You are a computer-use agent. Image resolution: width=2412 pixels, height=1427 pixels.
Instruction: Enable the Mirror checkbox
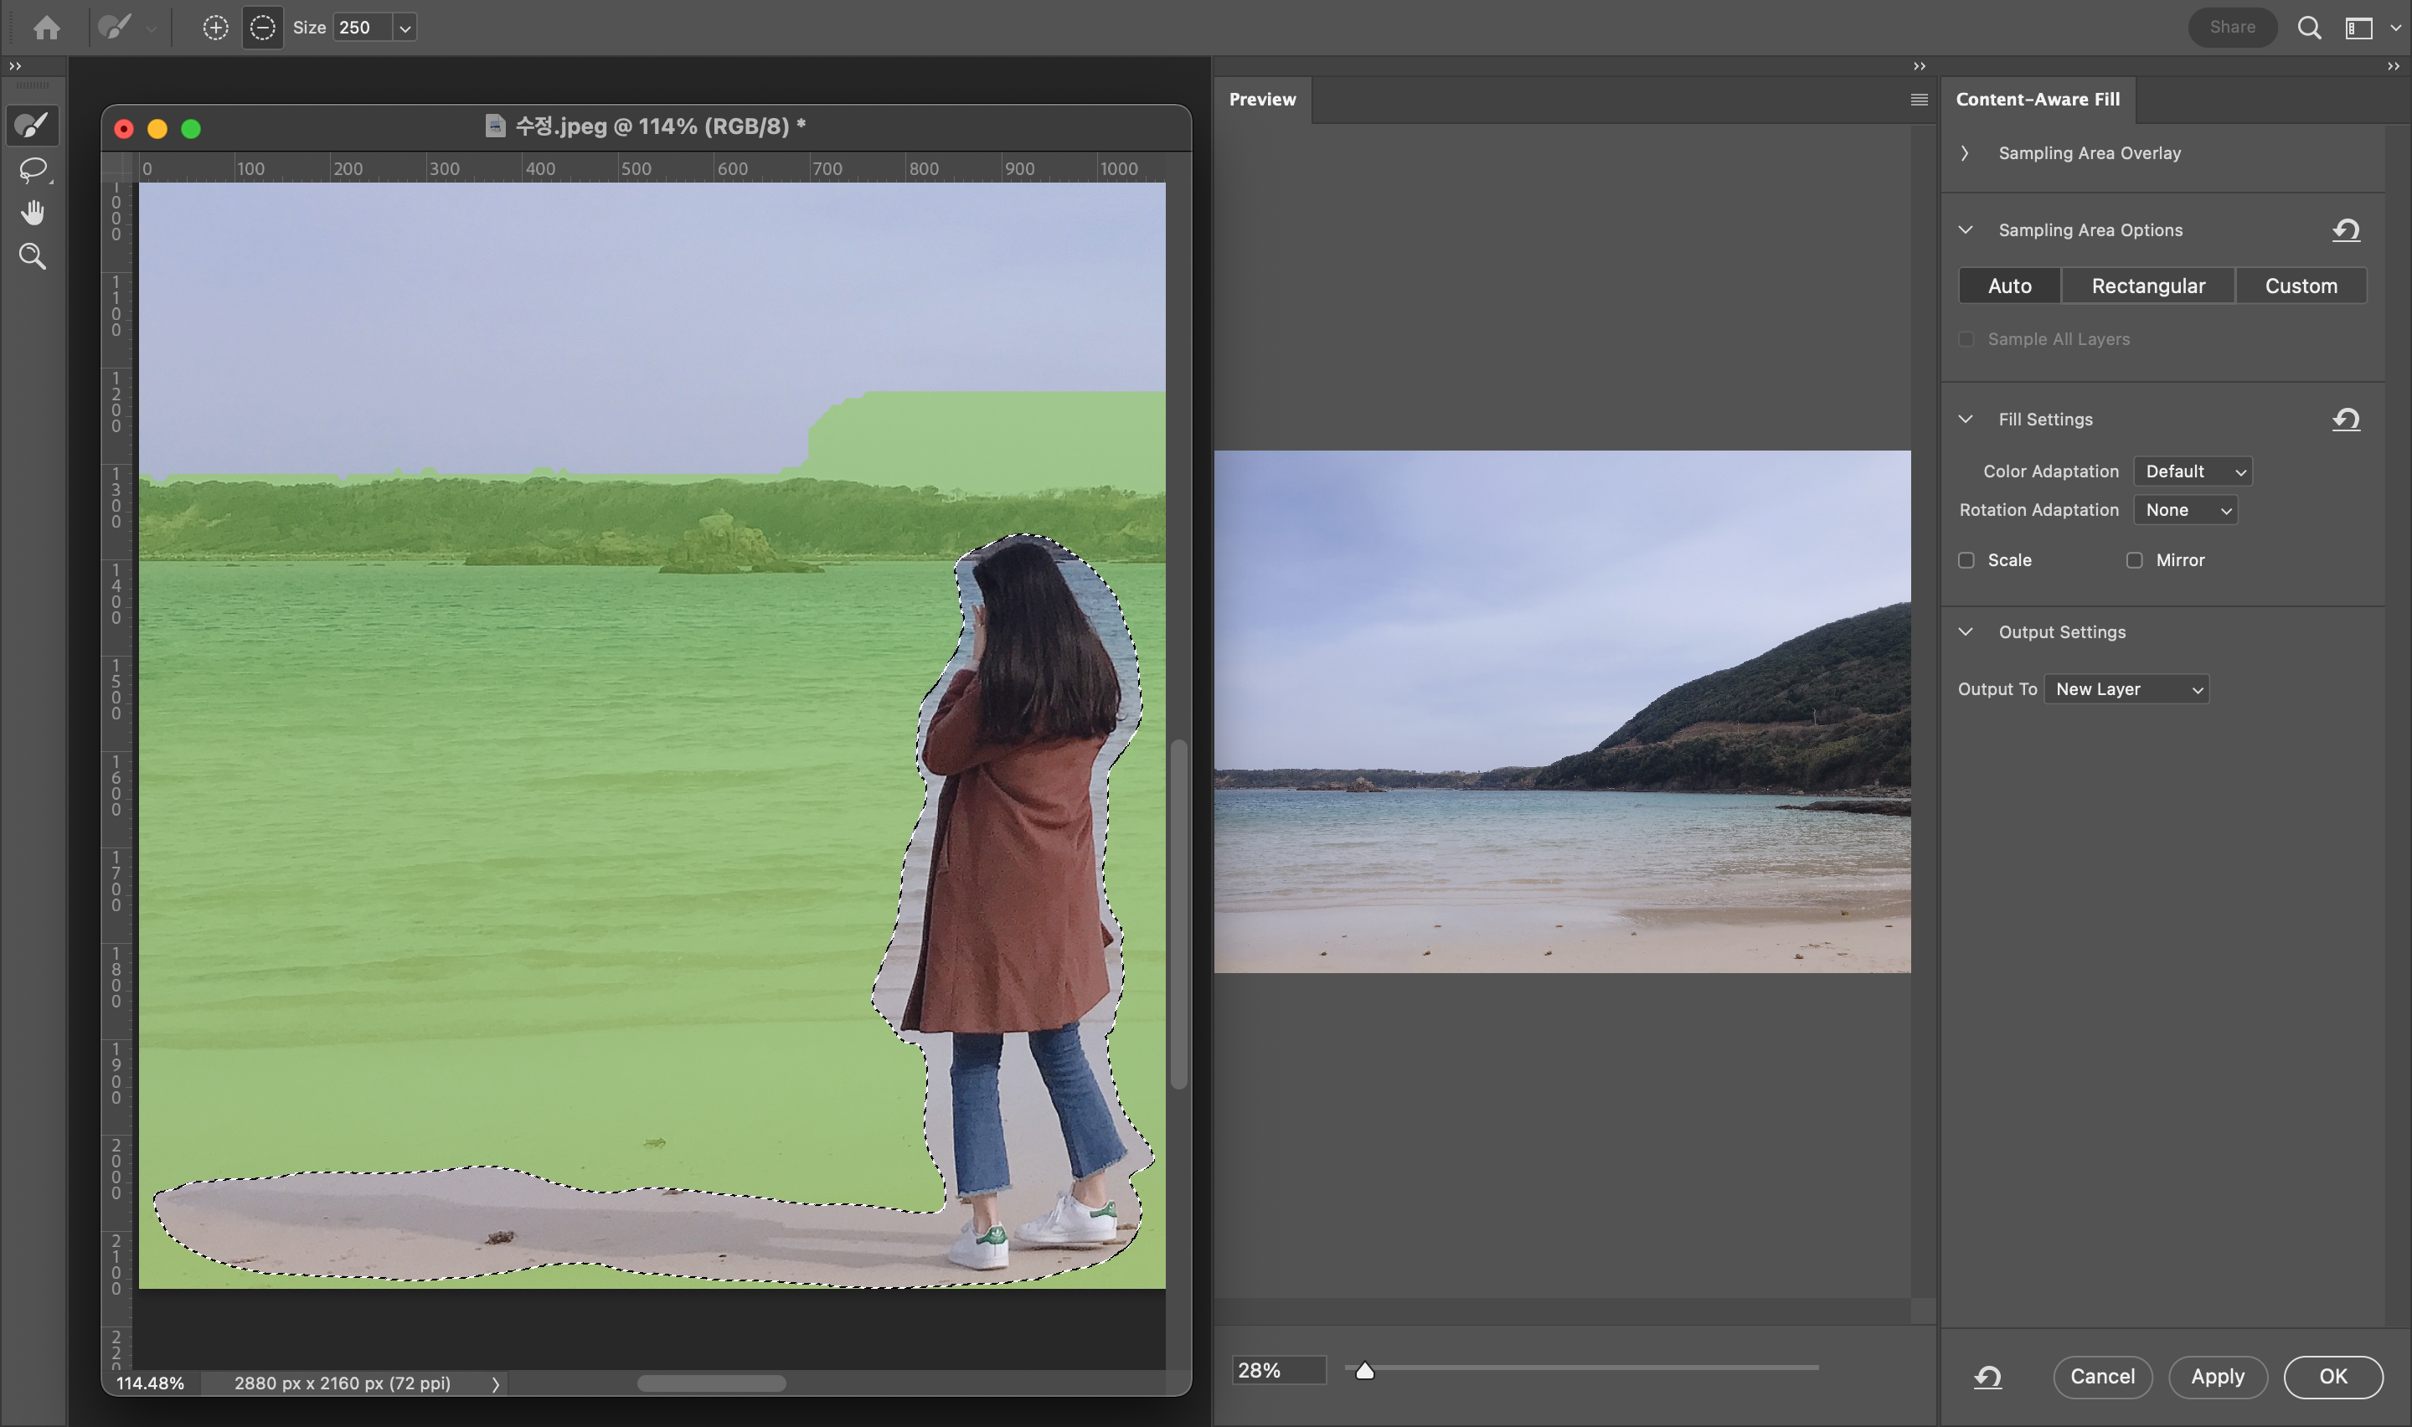(2134, 559)
